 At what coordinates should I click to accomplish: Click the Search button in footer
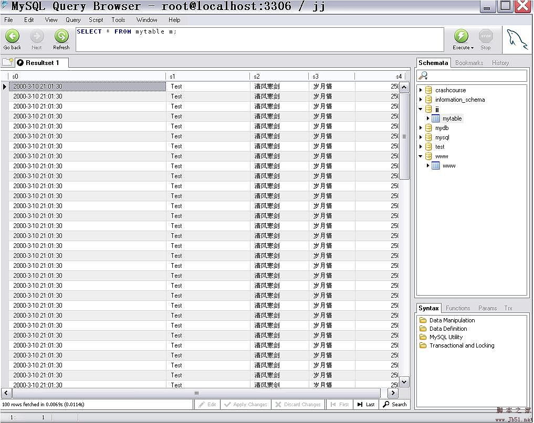[395, 404]
